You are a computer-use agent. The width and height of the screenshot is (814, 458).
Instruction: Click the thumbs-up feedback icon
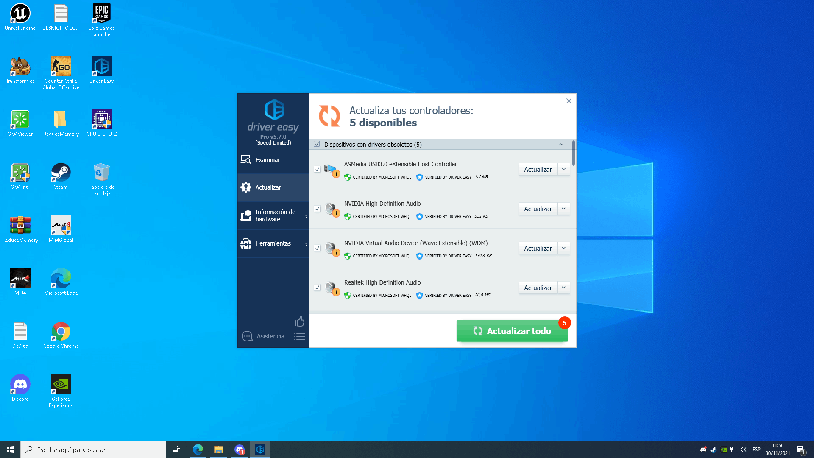click(300, 321)
